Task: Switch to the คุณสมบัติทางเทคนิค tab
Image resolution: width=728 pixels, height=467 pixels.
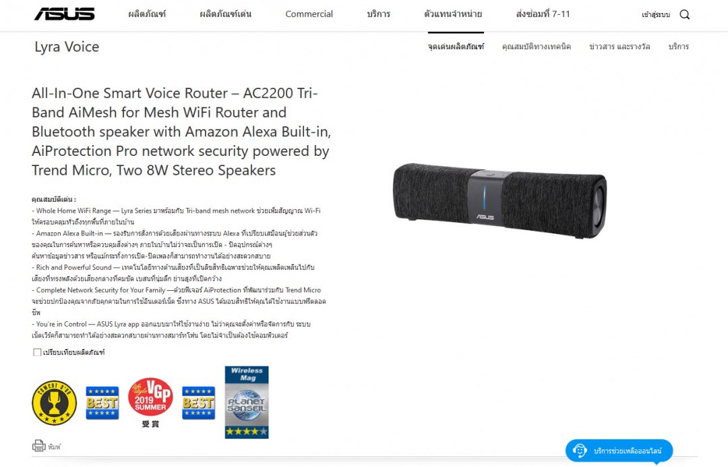Action: pos(537,47)
